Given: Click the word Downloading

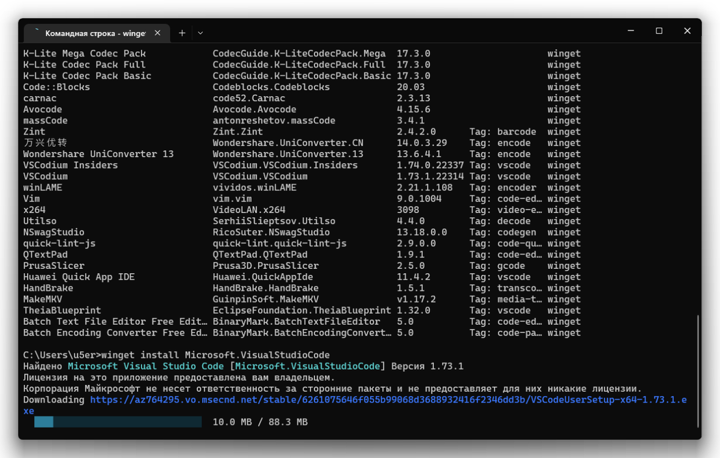Looking at the screenshot, I should [53, 400].
